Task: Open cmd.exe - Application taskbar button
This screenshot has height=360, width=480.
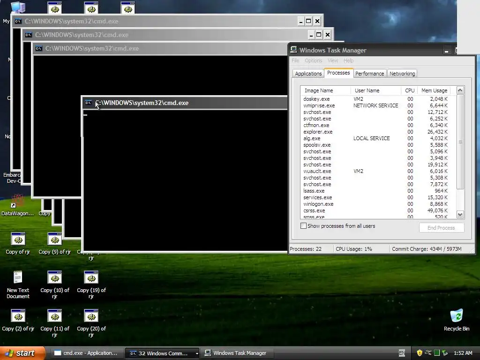Action: pyautogui.click(x=87, y=353)
